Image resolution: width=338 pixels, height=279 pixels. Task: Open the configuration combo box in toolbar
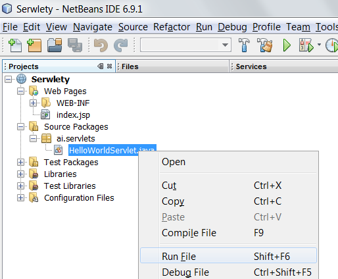(x=185, y=45)
